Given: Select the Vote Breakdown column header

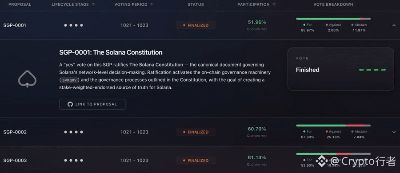Looking at the screenshot, I should 333,4.
